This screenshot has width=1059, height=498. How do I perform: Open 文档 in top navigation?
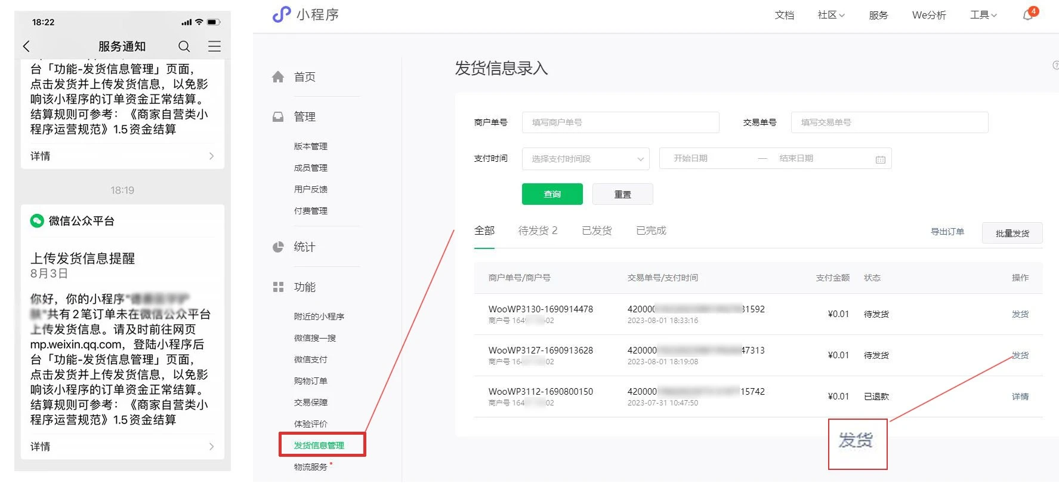click(784, 15)
